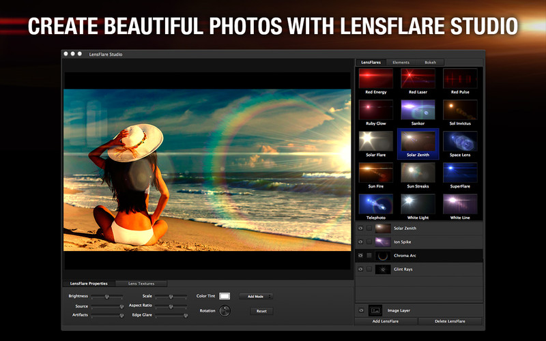Click the Delete LensFlare button
This screenshot has height=341, width=546.
pos(450,321)
